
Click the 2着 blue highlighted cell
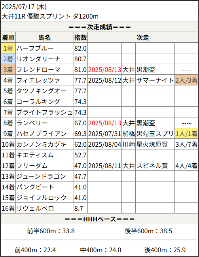(x=8, y=59)
